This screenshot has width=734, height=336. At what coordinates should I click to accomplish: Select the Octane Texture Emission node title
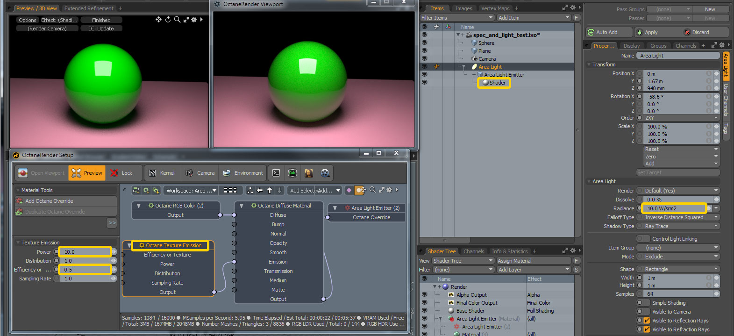[x=174, y=245]
